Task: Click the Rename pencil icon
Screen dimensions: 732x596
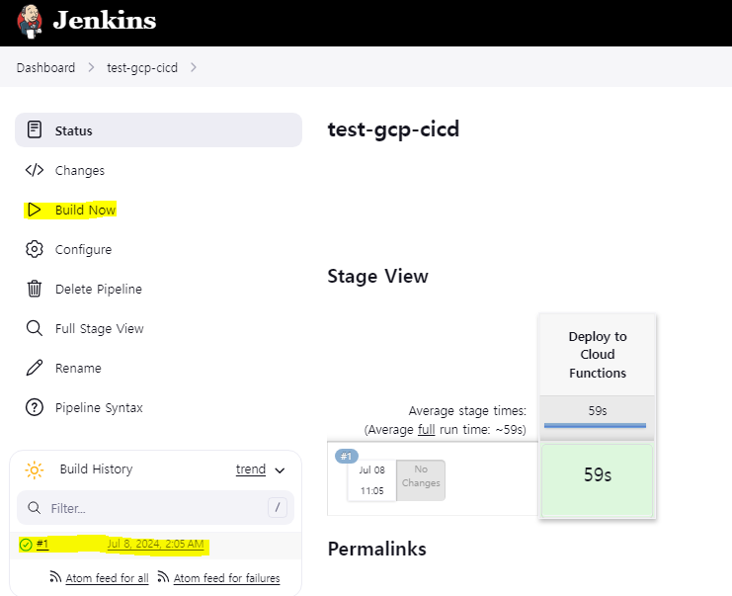Action: coord(35,368)
